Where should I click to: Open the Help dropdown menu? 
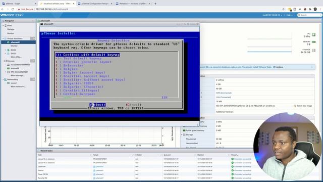tap(289, 15)
